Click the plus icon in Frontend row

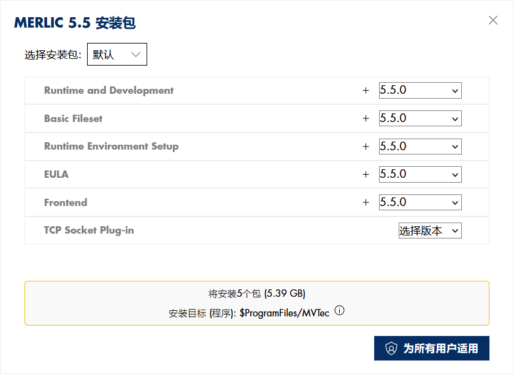366,203
